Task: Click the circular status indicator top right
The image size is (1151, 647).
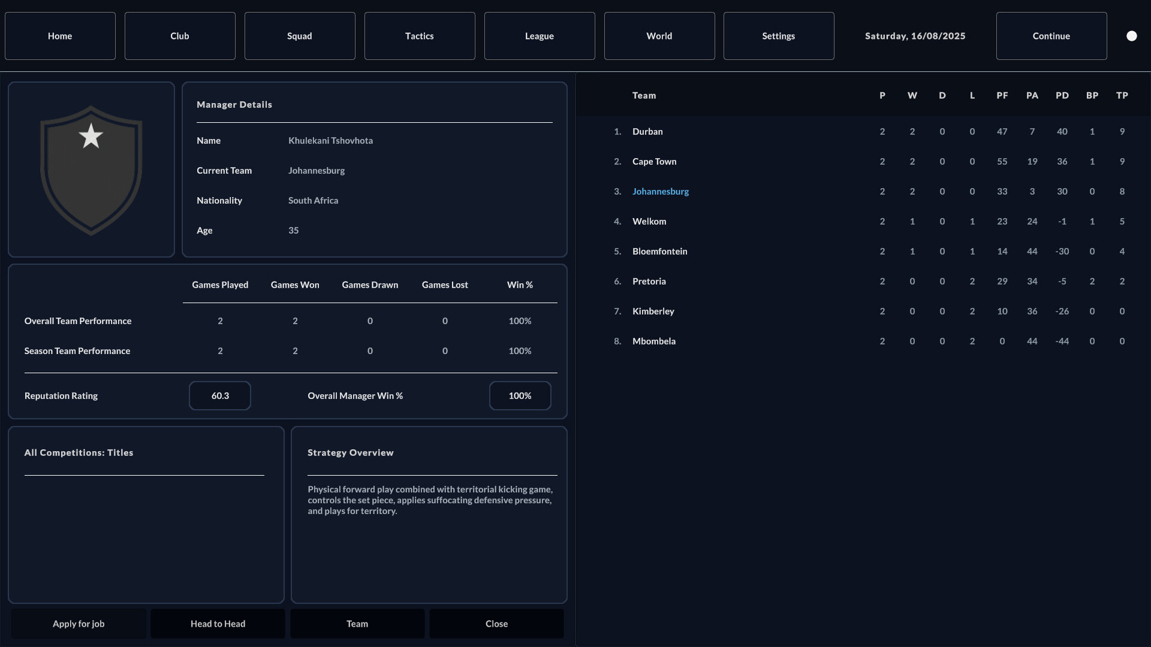Action: click(x=1132, y=35)
